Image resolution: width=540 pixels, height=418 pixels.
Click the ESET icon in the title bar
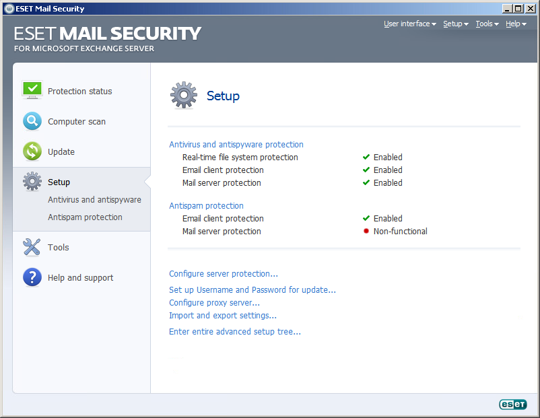pos(9,8)
